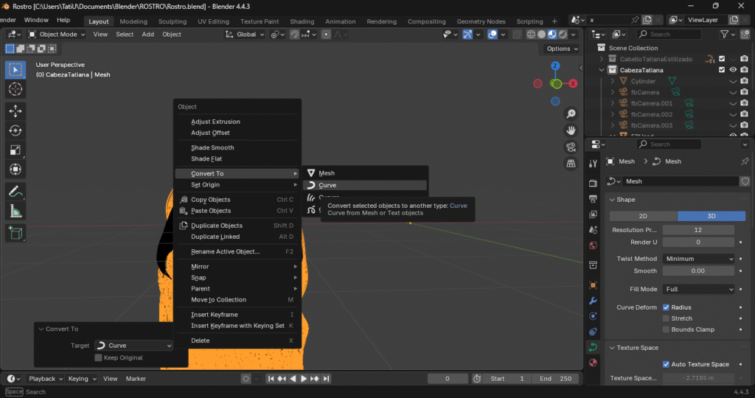Select the Annotate pencil tool
This screenshot has height=398, width=755.
(15, 191)
